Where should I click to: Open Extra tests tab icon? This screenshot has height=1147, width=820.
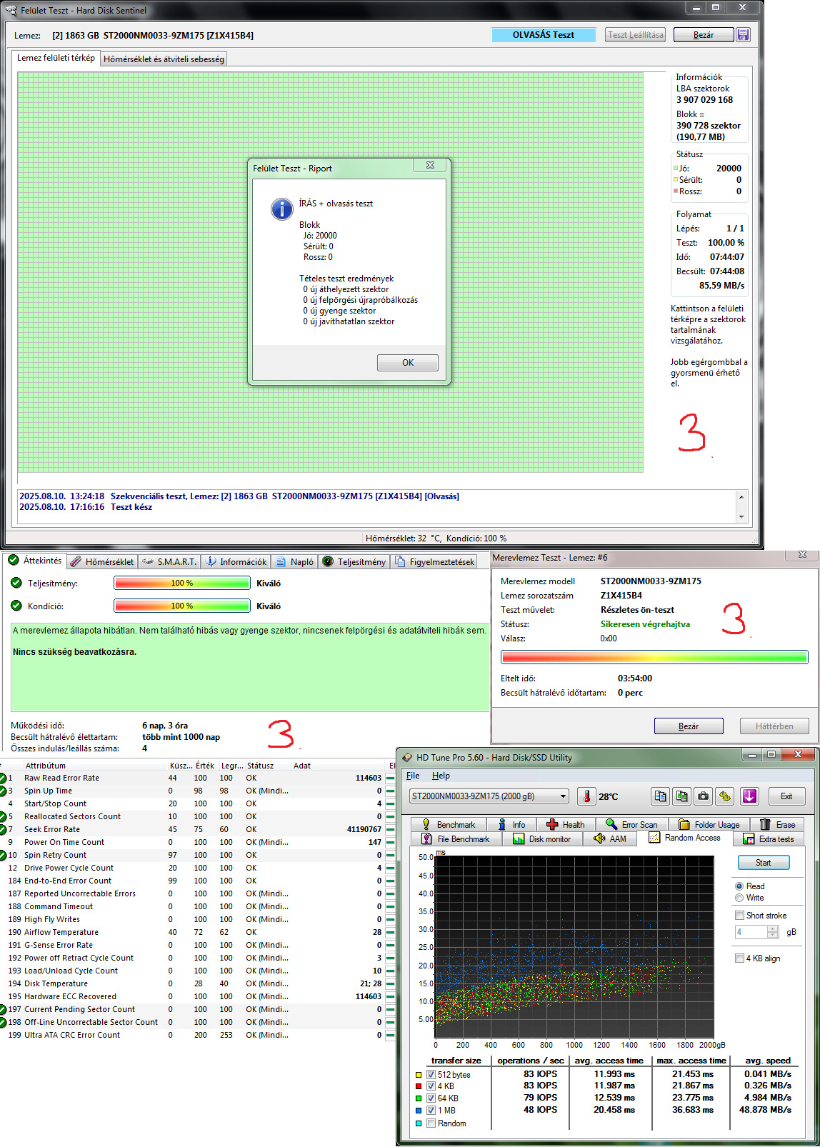(769, 838)
